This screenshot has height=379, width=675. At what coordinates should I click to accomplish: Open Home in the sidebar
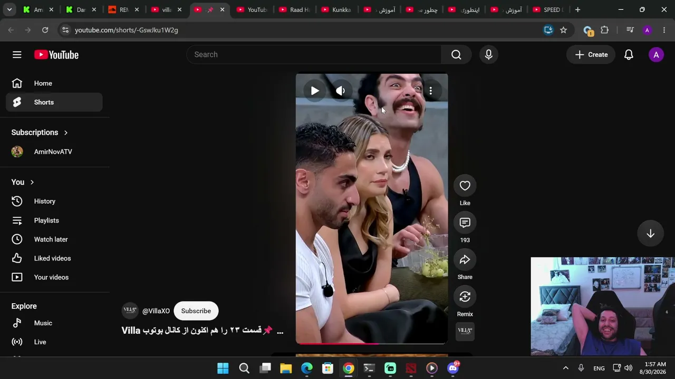[x=54, y=83]
